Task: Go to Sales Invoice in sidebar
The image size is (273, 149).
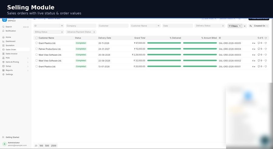Action: click(x=15, y=54)
